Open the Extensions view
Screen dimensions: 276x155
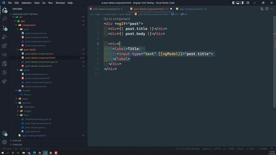[x=5, y=46]
